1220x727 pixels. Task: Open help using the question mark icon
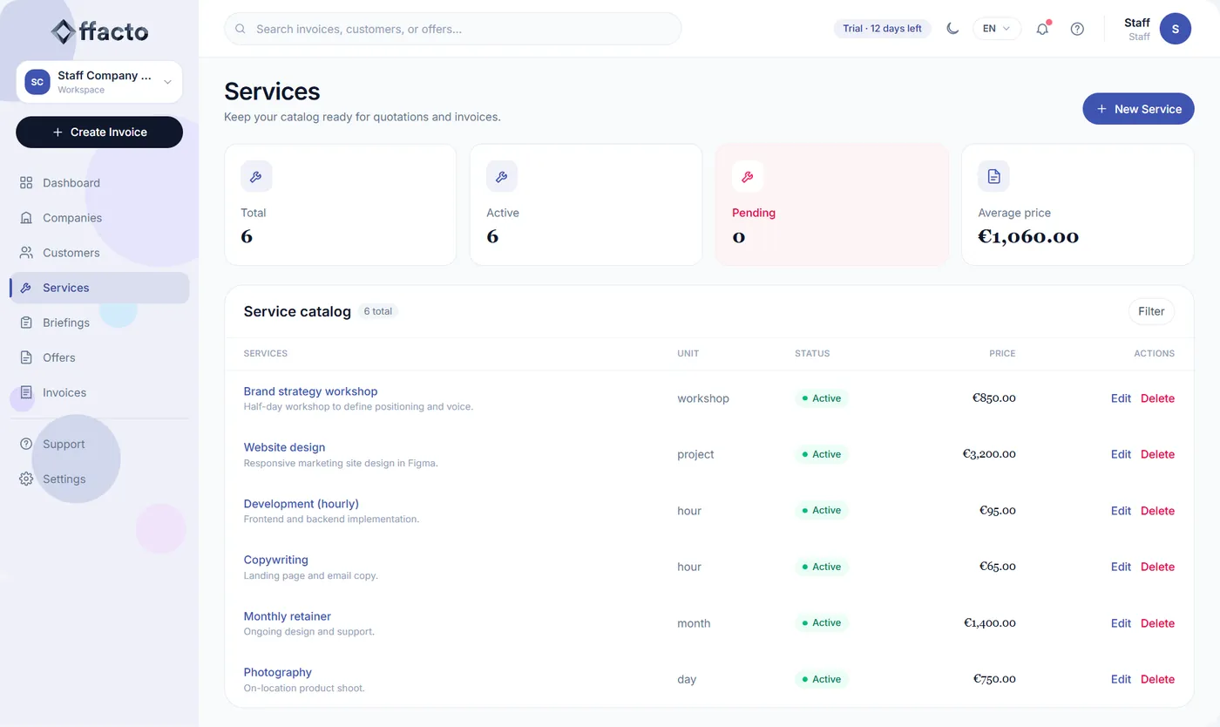click(1077, 29)
